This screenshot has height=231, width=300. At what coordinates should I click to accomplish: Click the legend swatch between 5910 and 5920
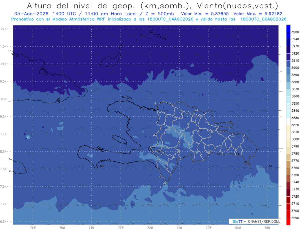(288, 57)
